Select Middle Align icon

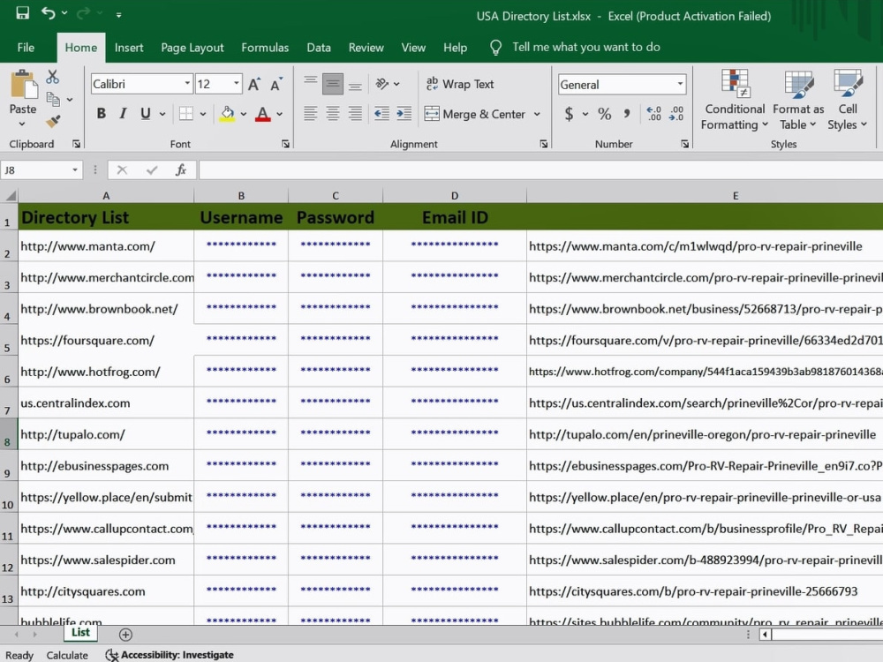pyautogui.click(x=333, y=85)
